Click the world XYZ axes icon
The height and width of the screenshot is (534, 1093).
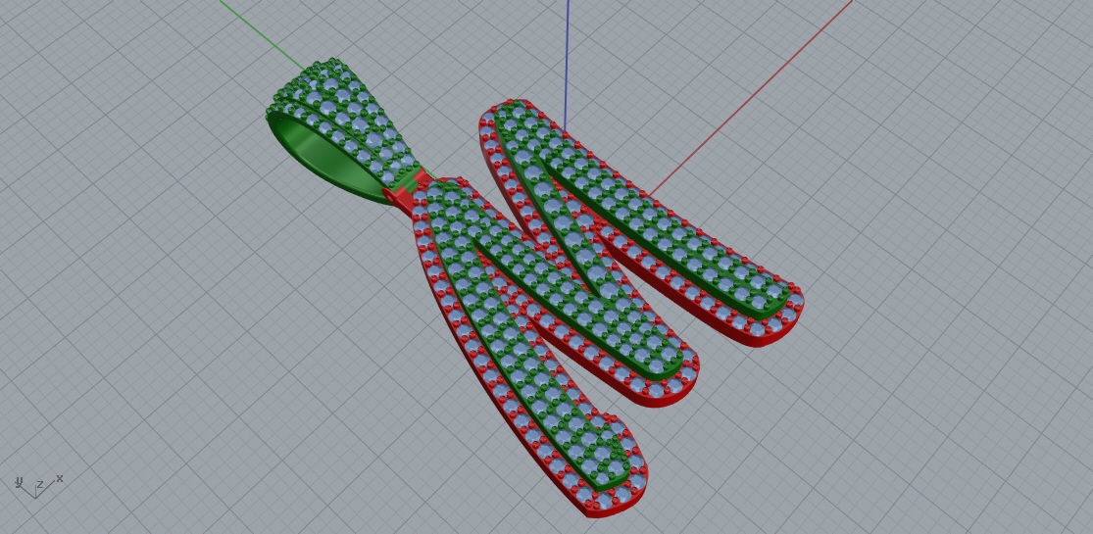click(38, 486)
